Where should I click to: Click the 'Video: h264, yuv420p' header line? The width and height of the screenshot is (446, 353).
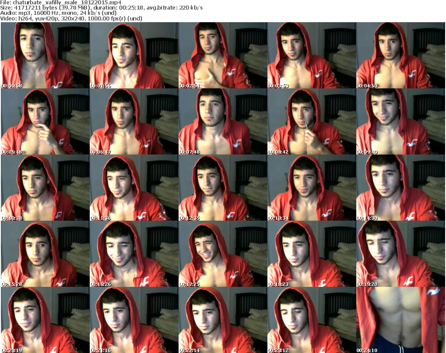coord(71,18)
